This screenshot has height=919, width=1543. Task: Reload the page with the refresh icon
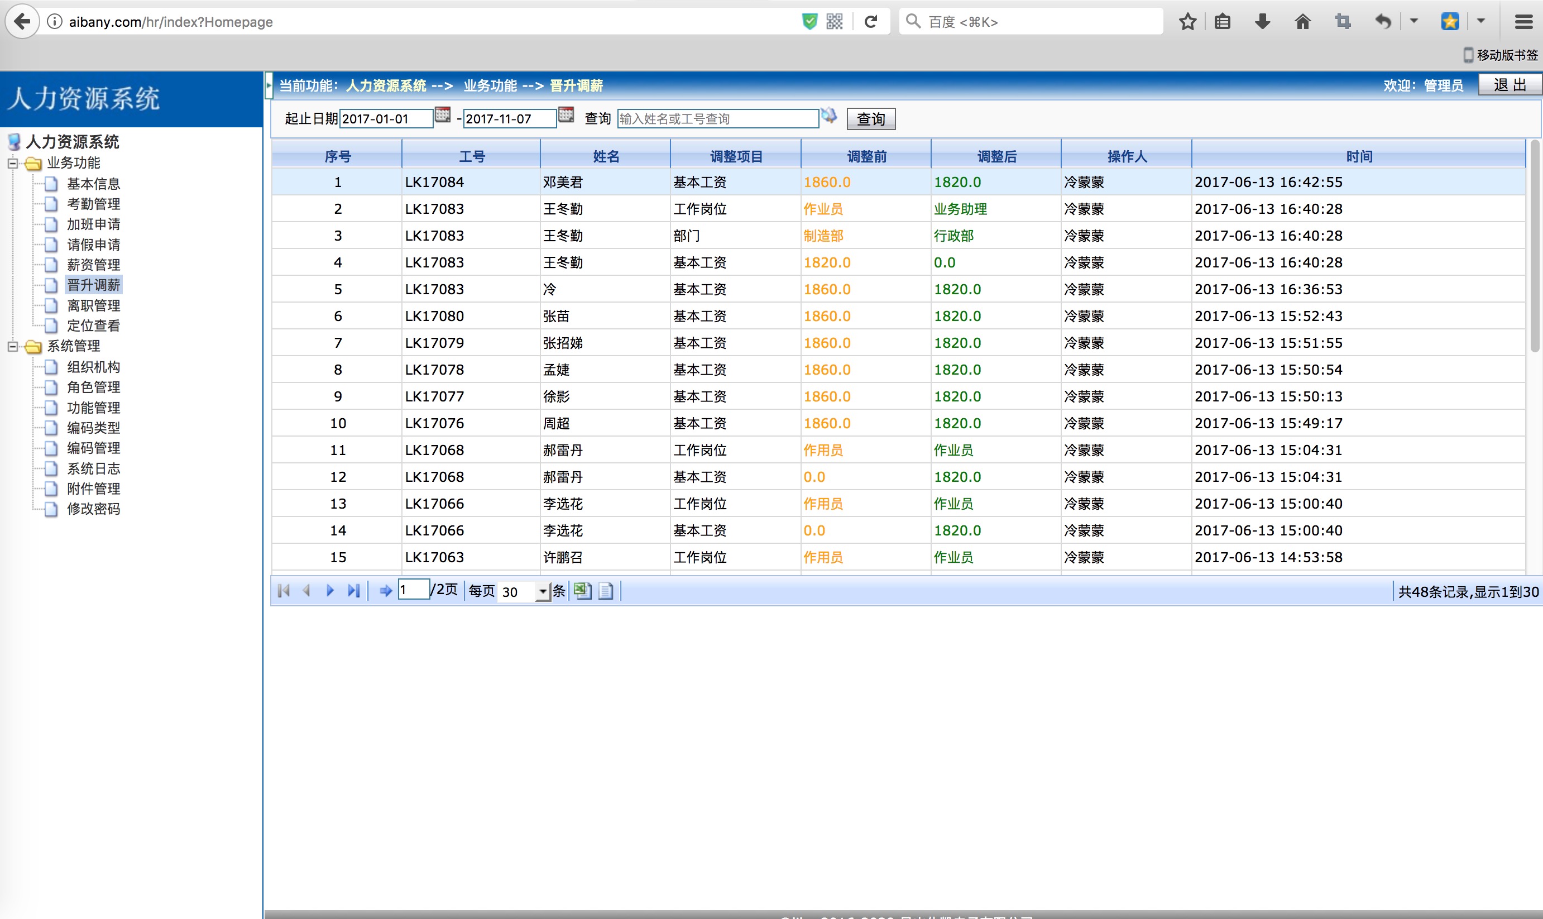(x=870, y=22)
